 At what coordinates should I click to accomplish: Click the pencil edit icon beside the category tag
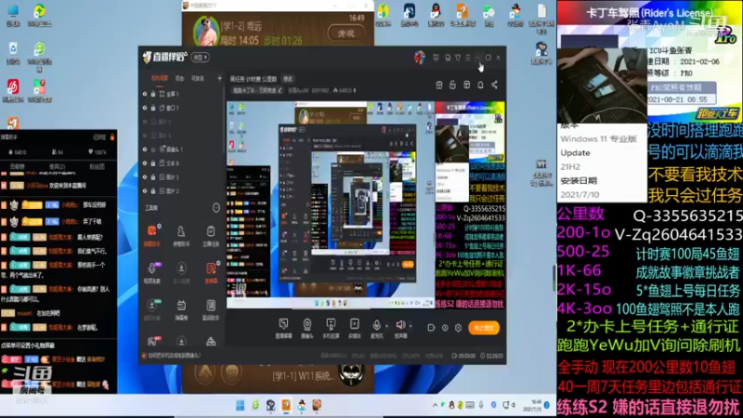(x=280, y=90)
